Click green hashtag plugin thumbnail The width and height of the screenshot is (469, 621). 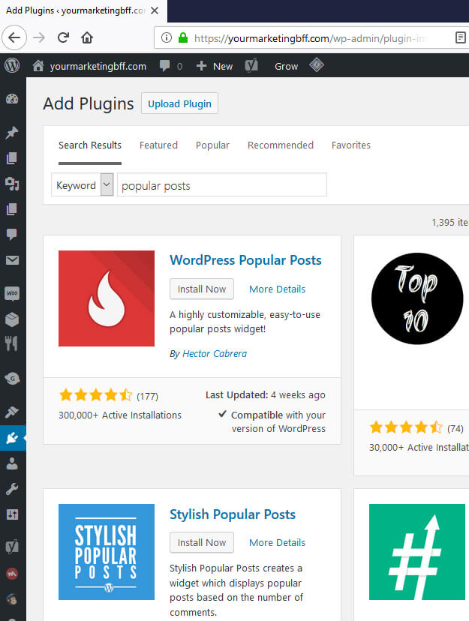coord(417,552)
